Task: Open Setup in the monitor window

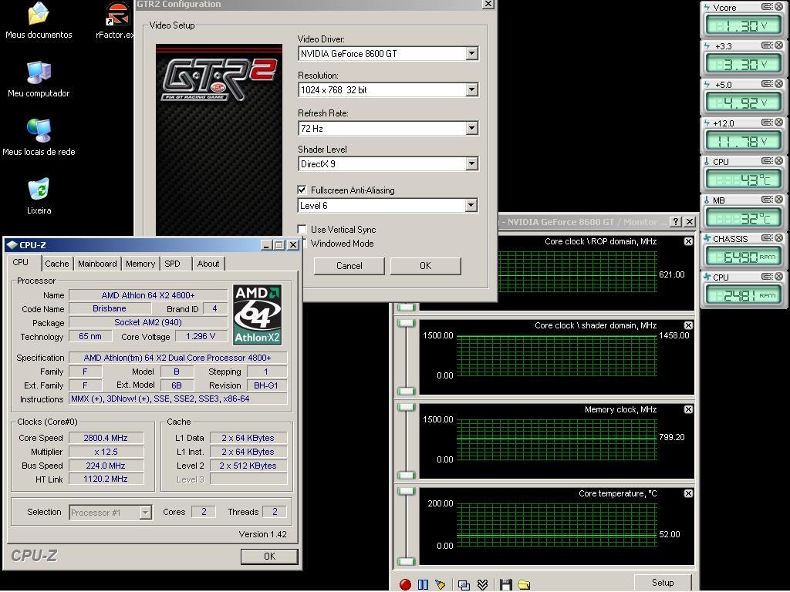Action: (x=663, y=583)
